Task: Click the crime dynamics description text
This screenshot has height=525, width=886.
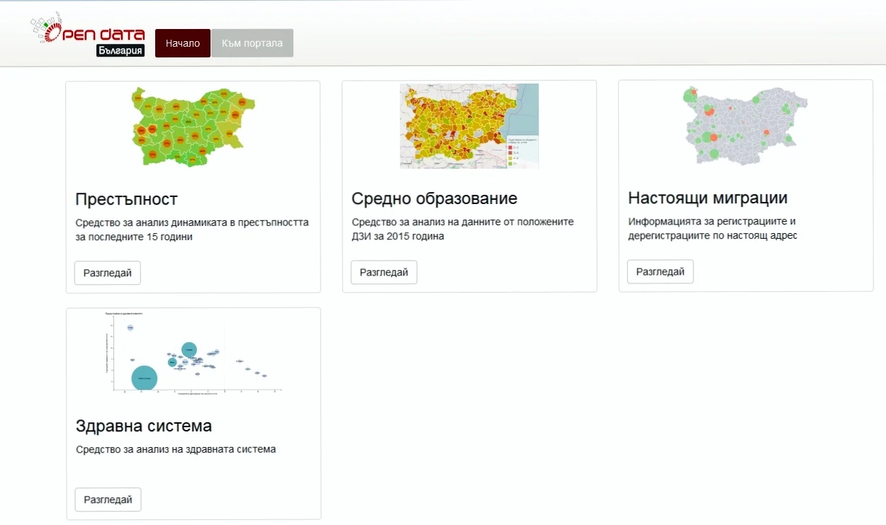Action: (x=192, y=230)
